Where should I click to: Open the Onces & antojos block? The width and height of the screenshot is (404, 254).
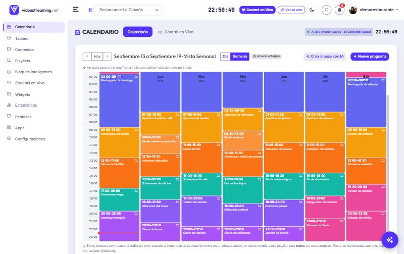pyautogui.click(x=243, y=190)
